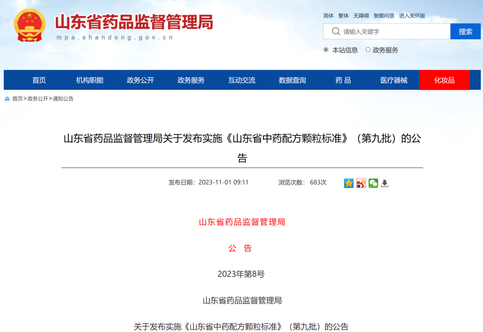Viewport: 483px width, 332px height.
Task: Open the 药品 navigation tab
Action: [343, 80]
